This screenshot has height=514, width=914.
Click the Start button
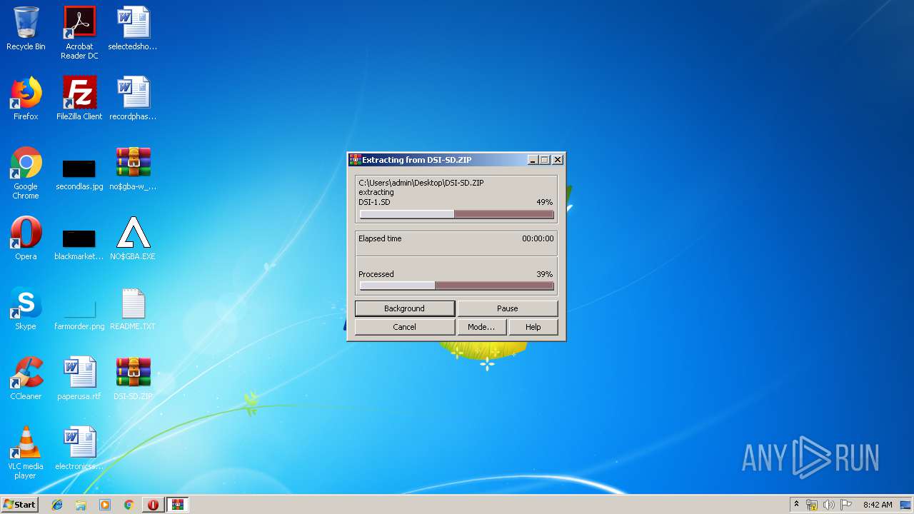(20, 505)
